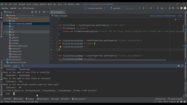Expand the lib folder
Screen dimensions: 187x105
pyautogui.click(x=7, y=29)
